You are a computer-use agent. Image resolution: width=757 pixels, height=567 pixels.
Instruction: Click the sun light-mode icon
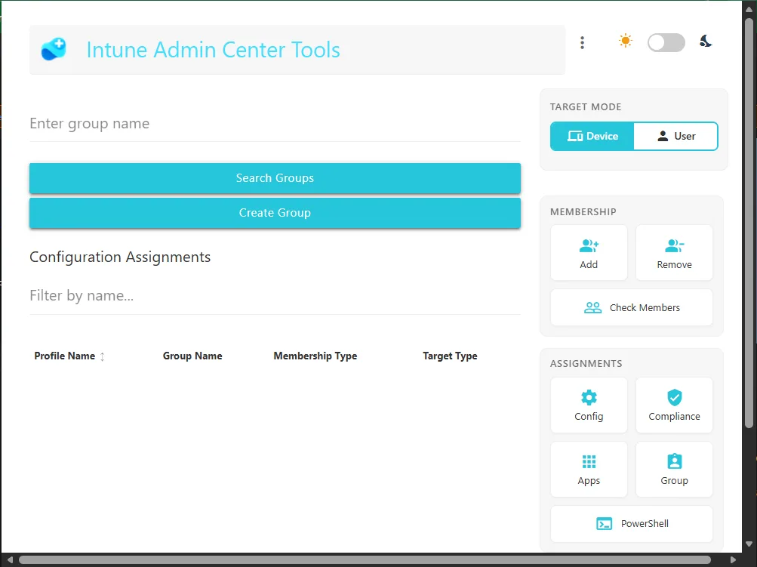(625, 41)
